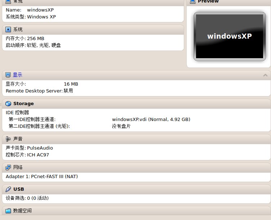The width and height of the screenshot is (271, 220).
Task: Select the system type Windows XP text
Action: tap(41, 17)
